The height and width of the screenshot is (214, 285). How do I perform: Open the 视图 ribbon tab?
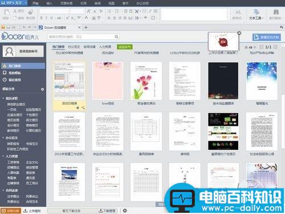point(112,3)
